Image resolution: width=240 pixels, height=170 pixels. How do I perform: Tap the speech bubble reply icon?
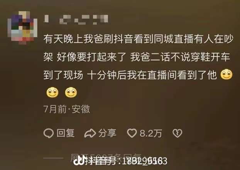click(x=49, y=133)
